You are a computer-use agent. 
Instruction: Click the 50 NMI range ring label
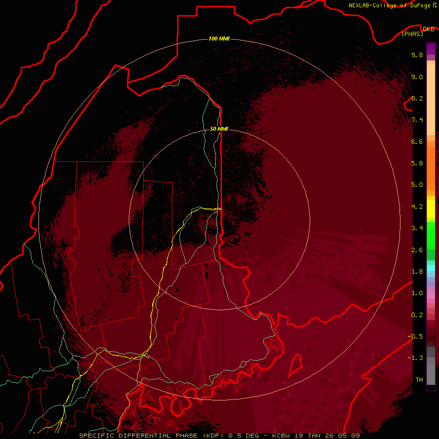coord(219,129)
